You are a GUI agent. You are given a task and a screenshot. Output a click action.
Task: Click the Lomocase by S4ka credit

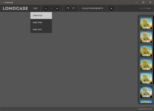145,109
